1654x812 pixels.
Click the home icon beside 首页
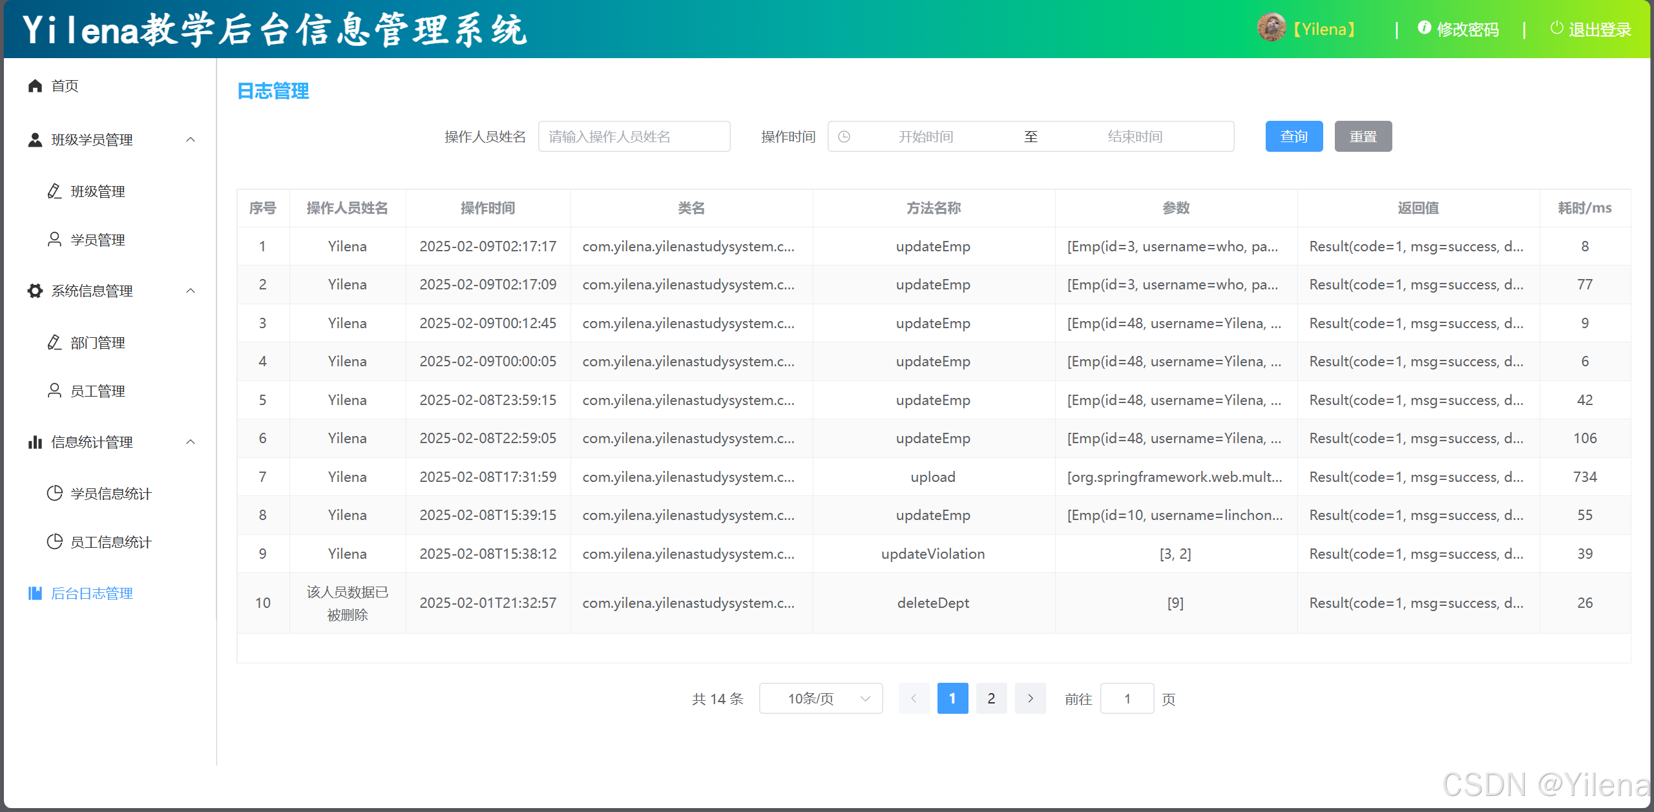[35, 86]
